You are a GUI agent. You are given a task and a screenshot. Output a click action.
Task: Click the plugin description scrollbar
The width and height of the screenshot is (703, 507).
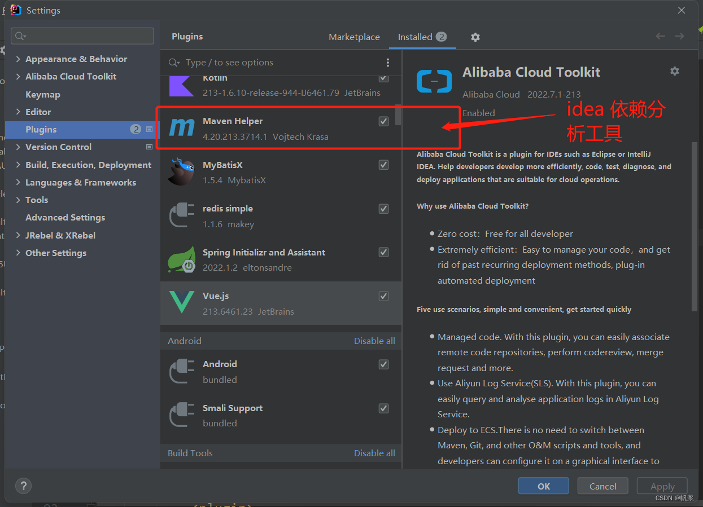[x=695, y=226]
